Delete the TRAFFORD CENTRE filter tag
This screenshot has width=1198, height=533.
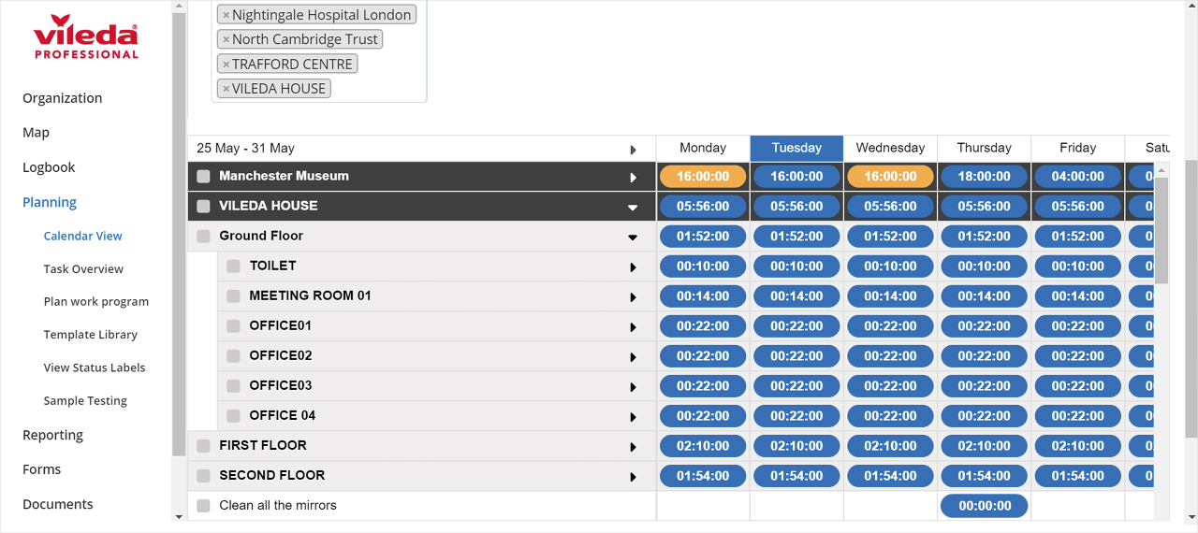(x=226, y=65)
